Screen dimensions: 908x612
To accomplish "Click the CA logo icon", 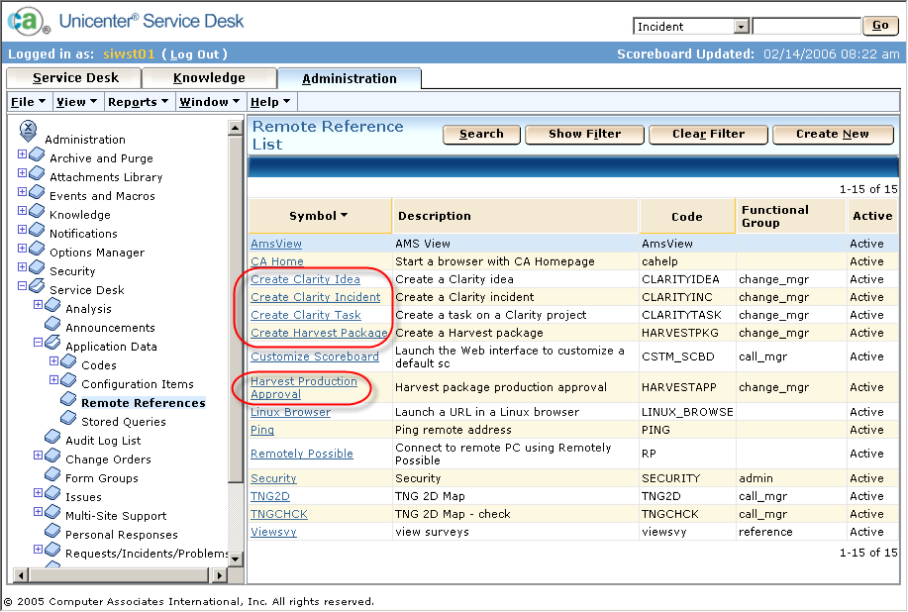I will coord(27,22).
